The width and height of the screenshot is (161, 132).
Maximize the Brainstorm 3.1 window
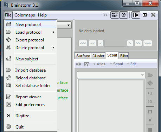(x=137, y=3)
